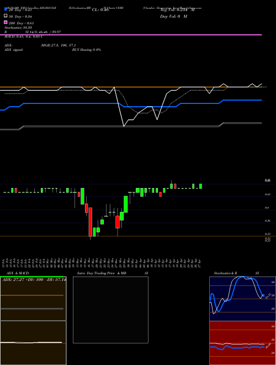Screen dimensions: 276x365
Task: Select the (MGR) 27.3, 100, 57.1 ADX values
Action: tap(58, 45)
